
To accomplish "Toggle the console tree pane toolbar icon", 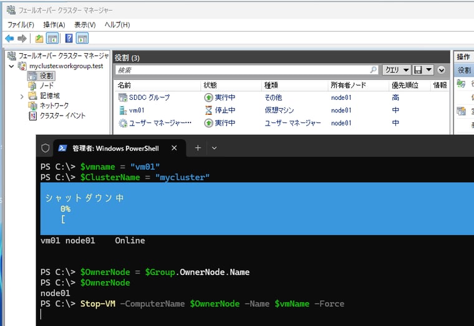I will 52,39.
